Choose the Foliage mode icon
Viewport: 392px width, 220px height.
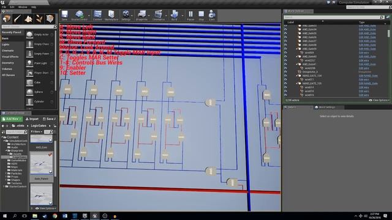coord(39,19)
